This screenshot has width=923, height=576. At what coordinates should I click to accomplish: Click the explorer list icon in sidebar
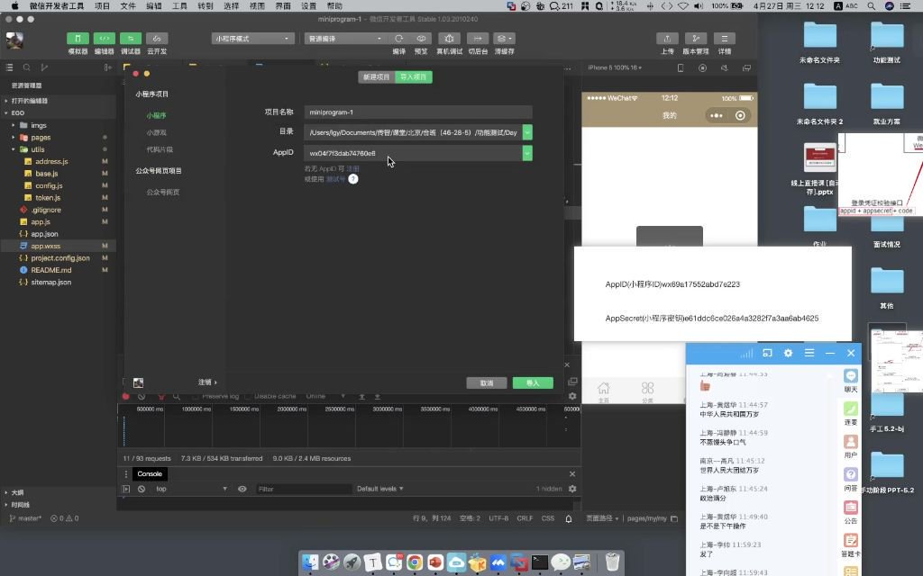click(9, 67)
